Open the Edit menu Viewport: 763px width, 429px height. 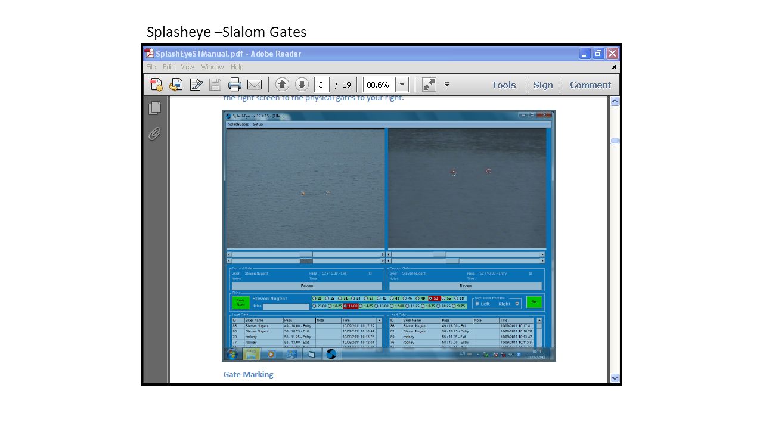coord(169,67)
